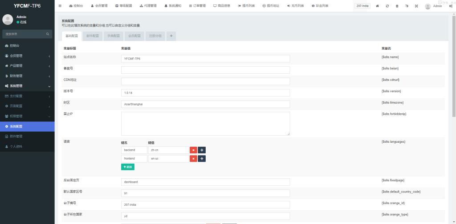The height and width of the screenshot is (224, 456).
Task: Enter fullscreen using the expand icon
Action: [x=416, y=6]
